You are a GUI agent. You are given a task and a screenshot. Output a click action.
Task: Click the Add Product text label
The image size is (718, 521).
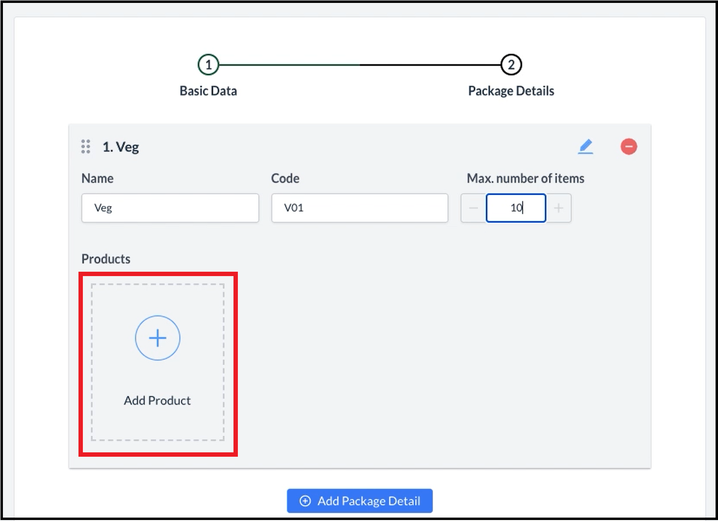tap(157, 400)
